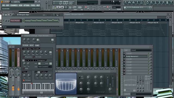The height and width of the screenshot is (98, 174).
Task: Open the HELP menu
Action: click(38, 5)
